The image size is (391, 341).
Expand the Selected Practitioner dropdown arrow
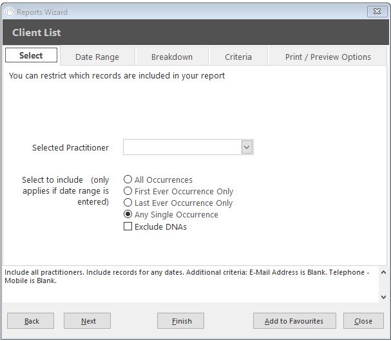[x=247, y=147]
